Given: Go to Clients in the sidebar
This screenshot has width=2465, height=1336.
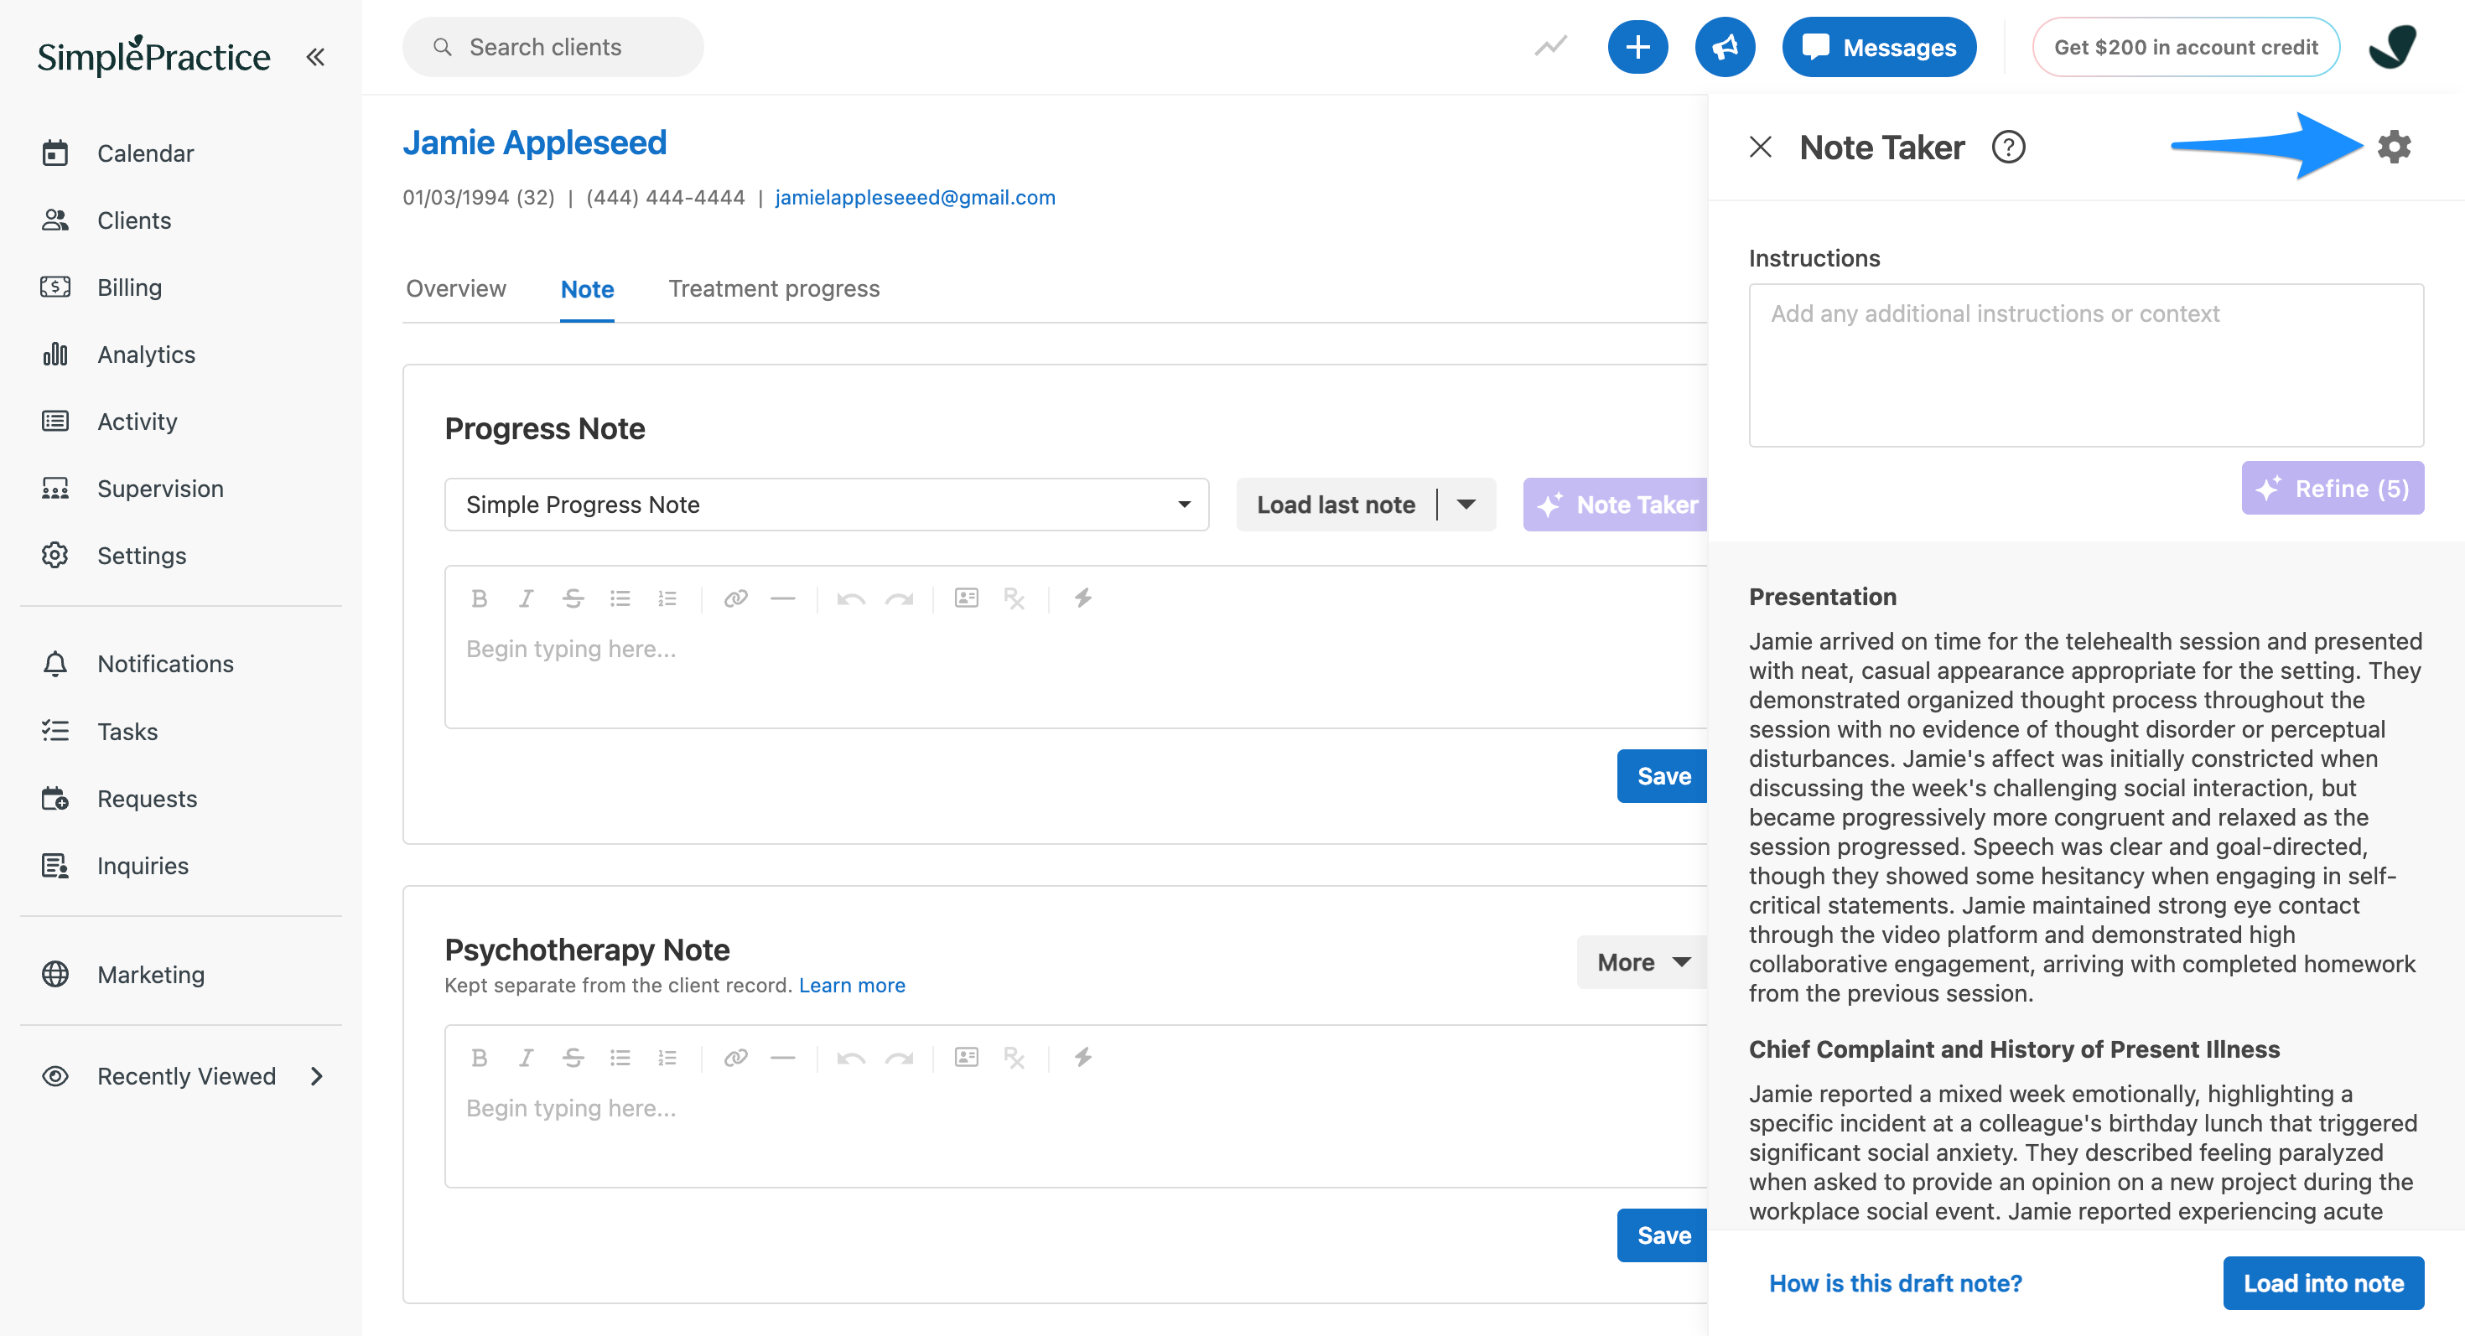Looking at the screenshot, I should (106, 220).
